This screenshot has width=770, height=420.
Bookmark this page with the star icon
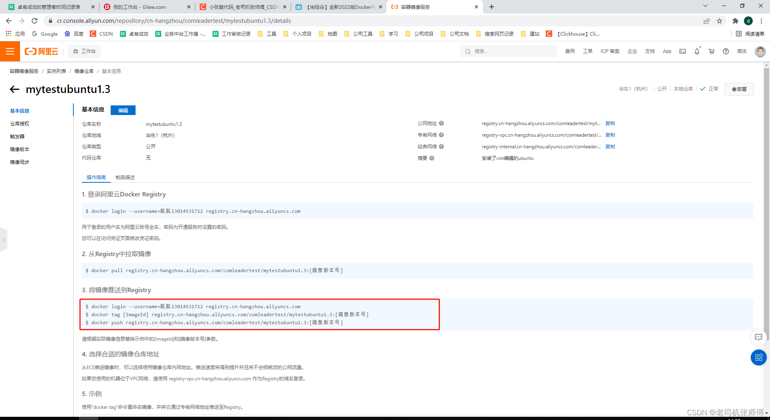[x=719, y=21]
